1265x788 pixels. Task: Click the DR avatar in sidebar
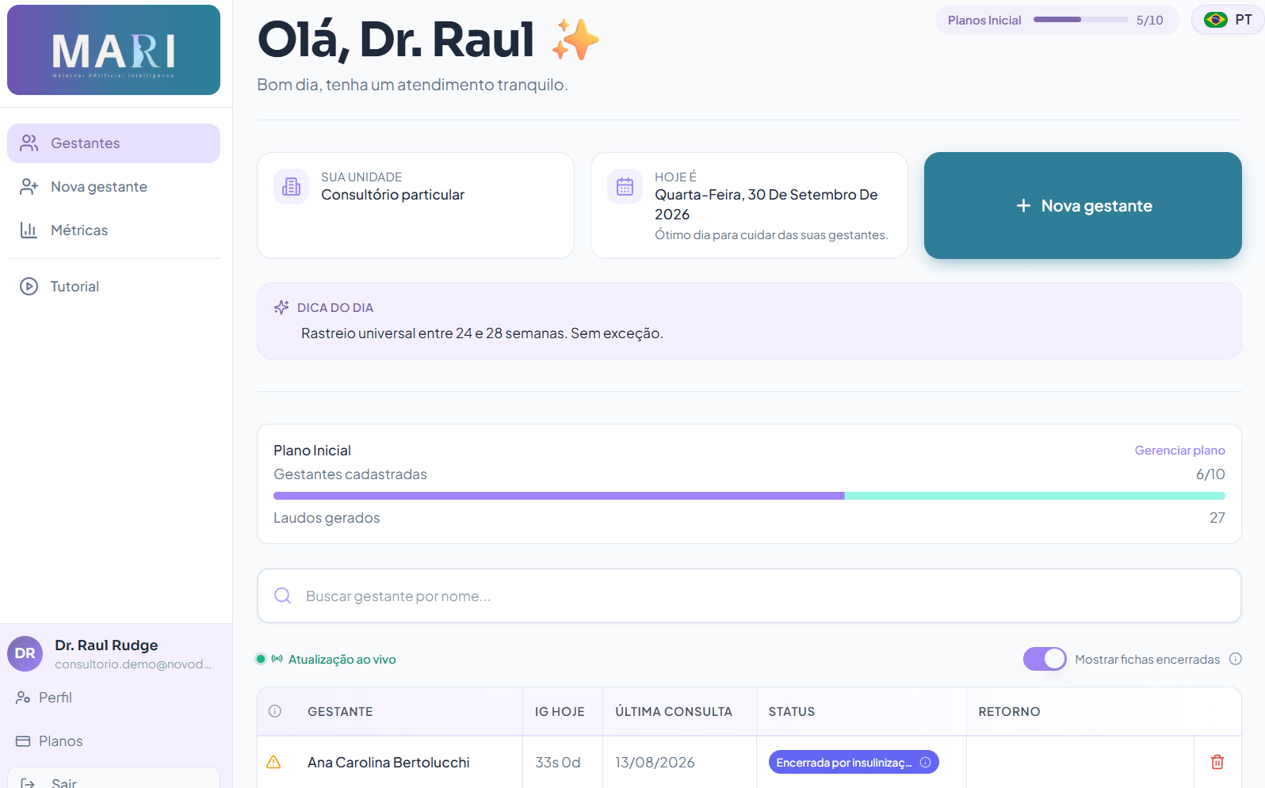[x=25, y=653]
